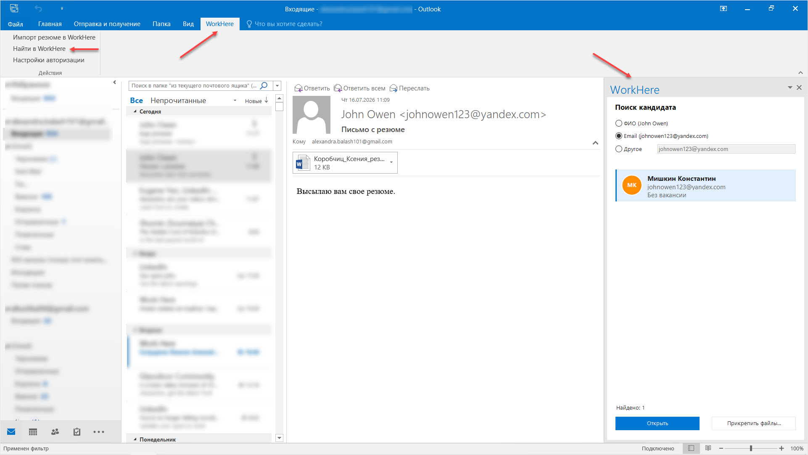Switch to normal view in status bar
The height and width of the screenshot is (455, 808).
click(691, 448)
